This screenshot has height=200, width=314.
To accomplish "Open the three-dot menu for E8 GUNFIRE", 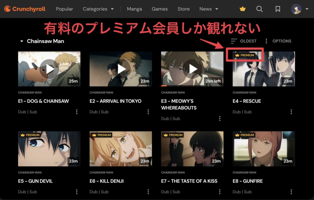I will click(x=291, y=192).
